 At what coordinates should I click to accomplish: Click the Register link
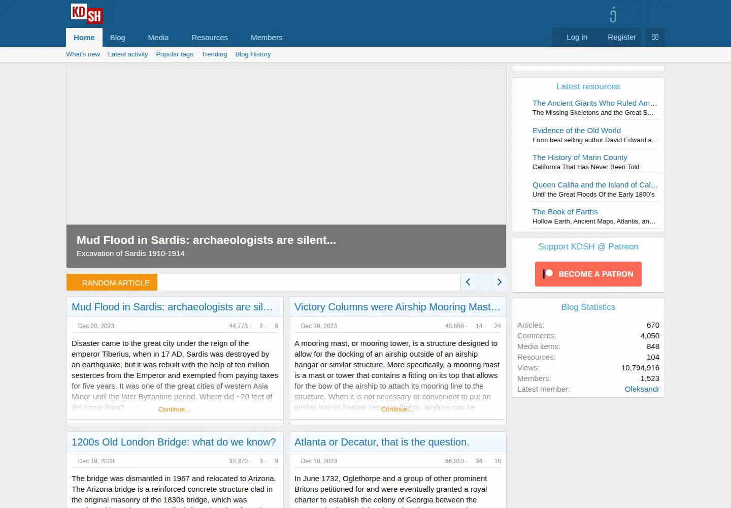tap(622, 37)
